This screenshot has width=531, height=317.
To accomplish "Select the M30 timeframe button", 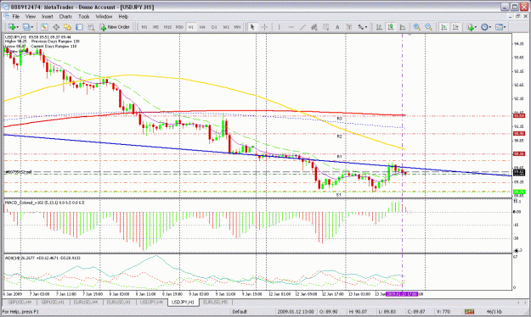I will click(x=179, y=27).
